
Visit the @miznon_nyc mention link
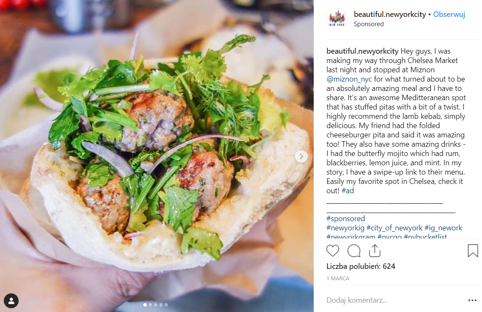tap(349, 79)
